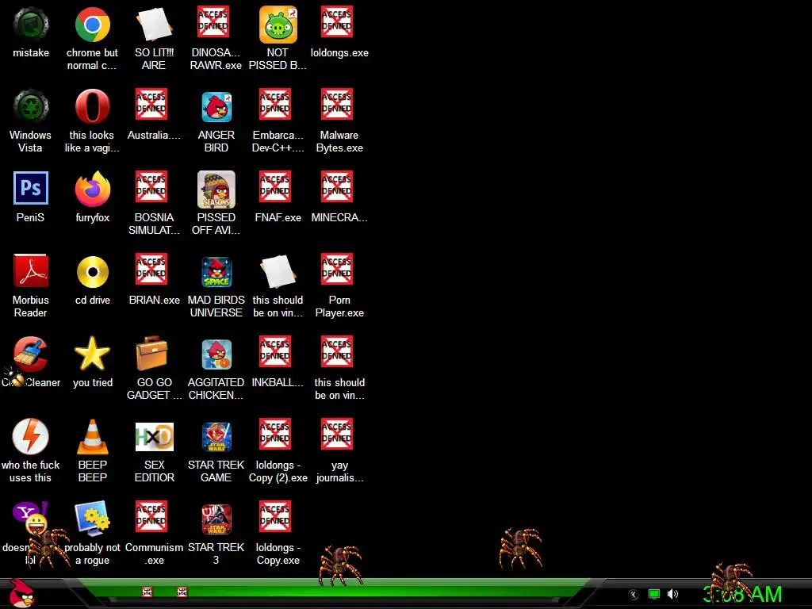Select the BRIAN.exe icon
This screenshot has height=609, width=812.
tap(151, 269)
